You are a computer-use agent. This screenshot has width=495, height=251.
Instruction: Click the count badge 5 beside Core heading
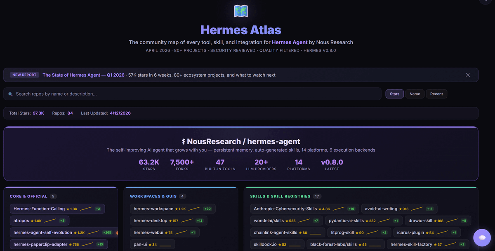(x=53, y=197)
